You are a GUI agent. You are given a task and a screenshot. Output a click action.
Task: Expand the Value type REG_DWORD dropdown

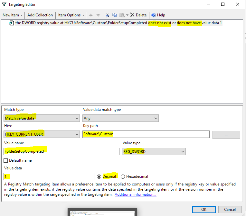154,151
